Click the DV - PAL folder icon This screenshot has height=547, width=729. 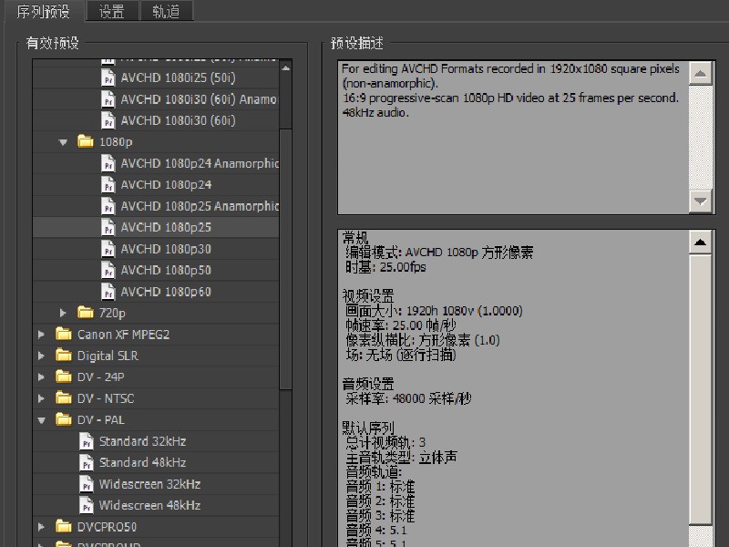pos(62,419)
